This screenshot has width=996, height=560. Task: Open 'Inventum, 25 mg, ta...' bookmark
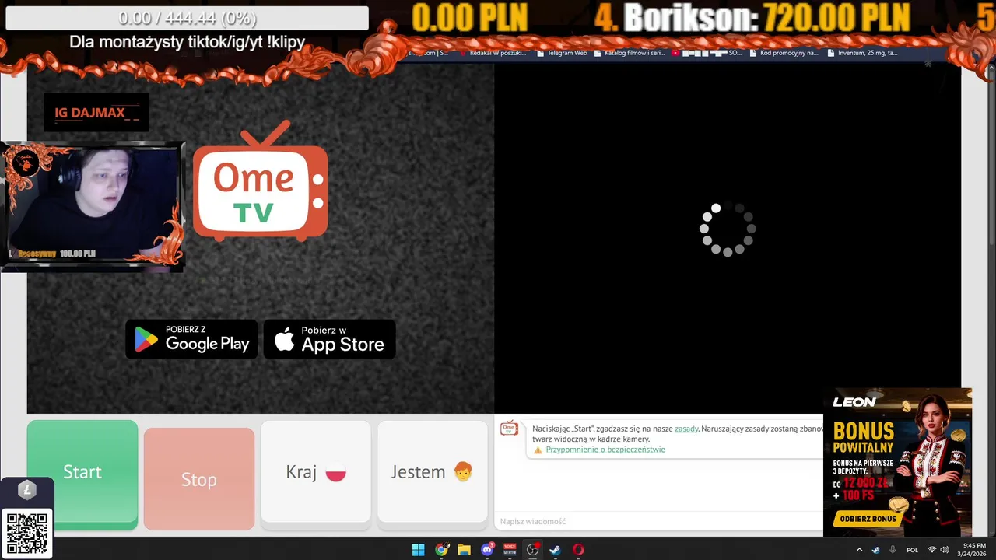point(862,53)
